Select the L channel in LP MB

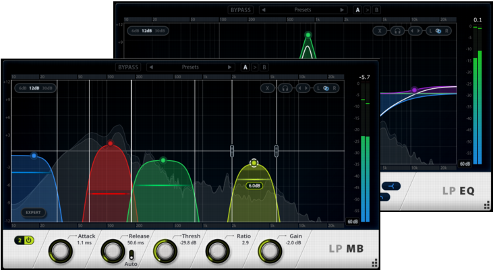click(x=318, y=88)
